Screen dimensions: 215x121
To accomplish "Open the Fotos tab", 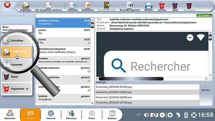I will tap(92, 115).
